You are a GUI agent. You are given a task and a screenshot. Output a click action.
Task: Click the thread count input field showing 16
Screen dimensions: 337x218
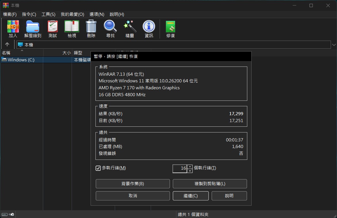180,168
